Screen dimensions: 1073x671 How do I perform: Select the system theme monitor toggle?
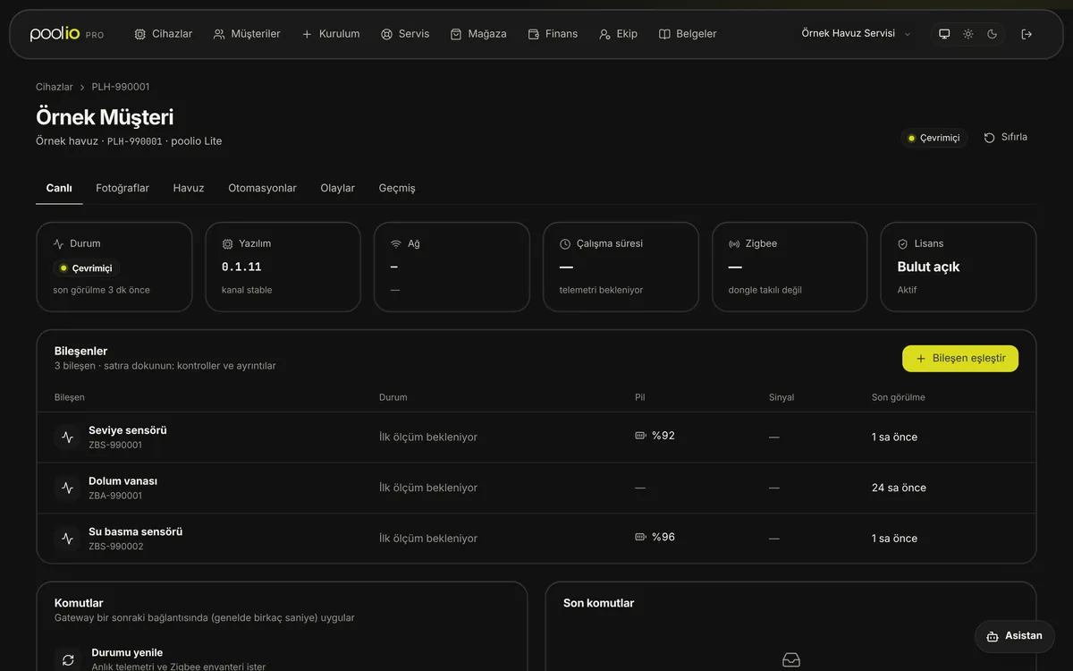(x=944, y=34)
